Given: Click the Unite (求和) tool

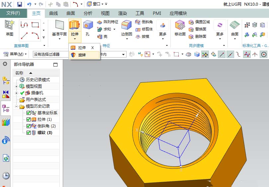Looking at the screenshot, I should click(105, 29).
